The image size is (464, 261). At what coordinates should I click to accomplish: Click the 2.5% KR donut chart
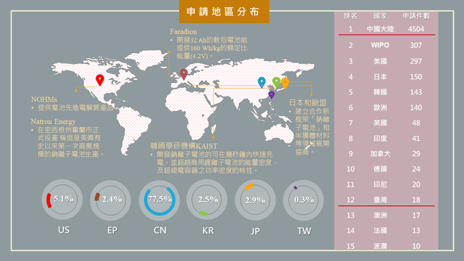tap(207, 199)
